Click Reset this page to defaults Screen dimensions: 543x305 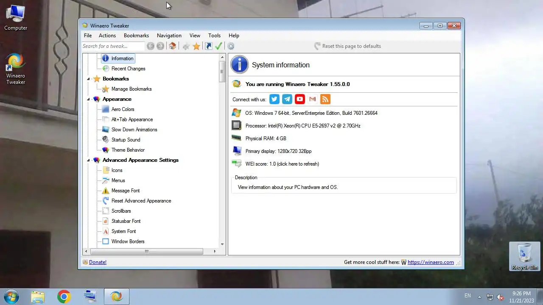coord(347,46)
